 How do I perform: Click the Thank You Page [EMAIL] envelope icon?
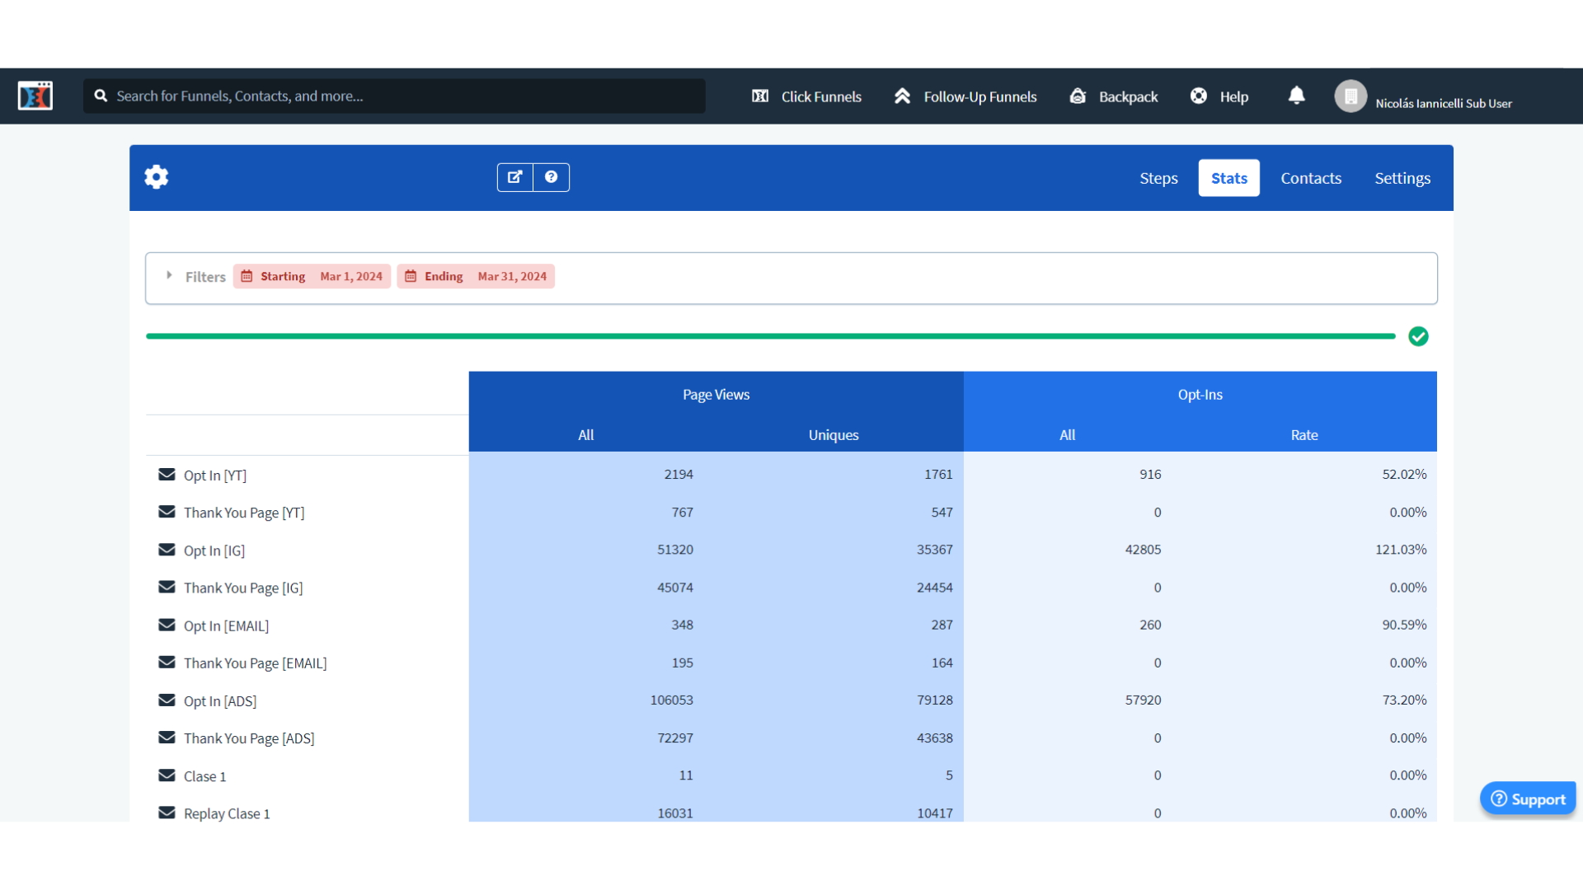point(167,663)
